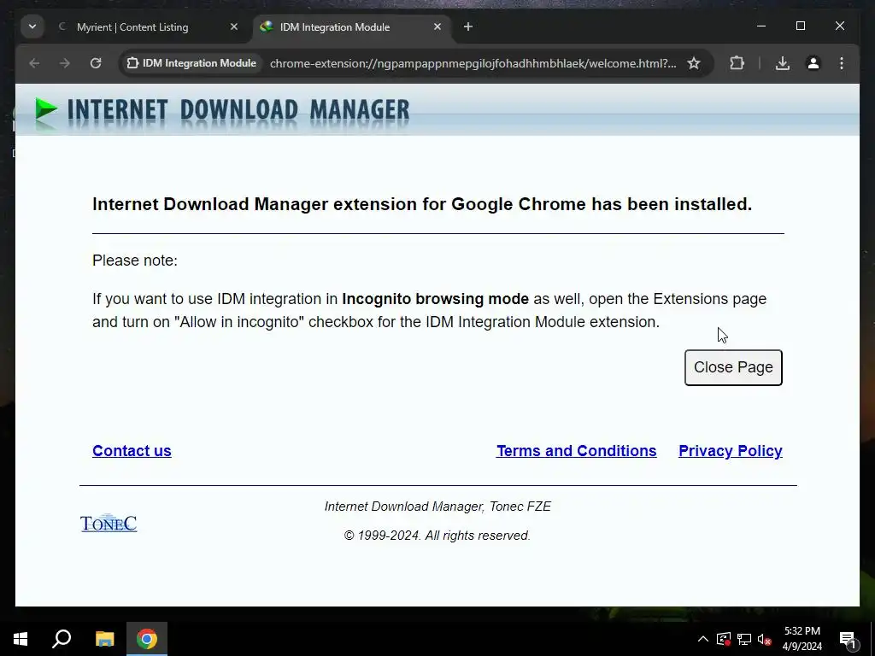Viewport: 875px width, 656px height.
Task: Open the tab search dropdown arrow
Action: tap(32, 26)
